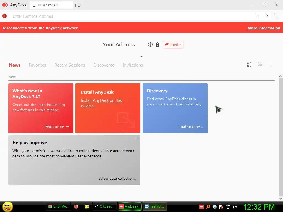283x212 pixels.
Task: Open the AnyDesk main menu hamburger icon
Action: tap(277, 16)
